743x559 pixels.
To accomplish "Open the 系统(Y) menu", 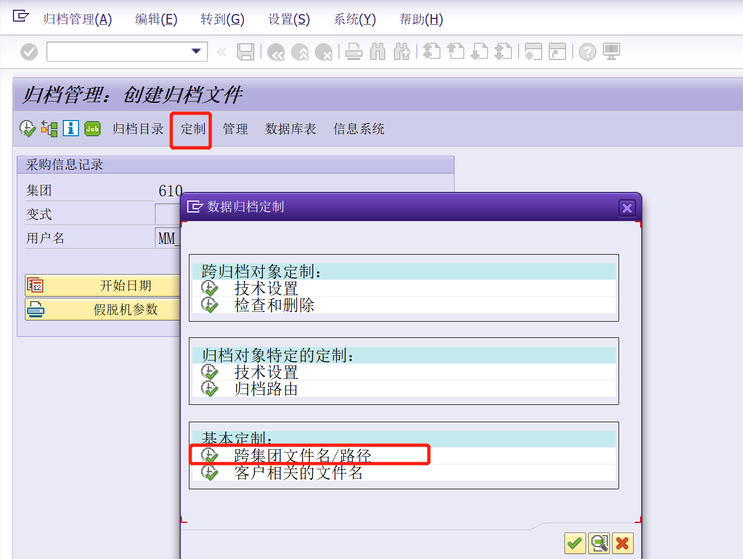I will (354, 19).
